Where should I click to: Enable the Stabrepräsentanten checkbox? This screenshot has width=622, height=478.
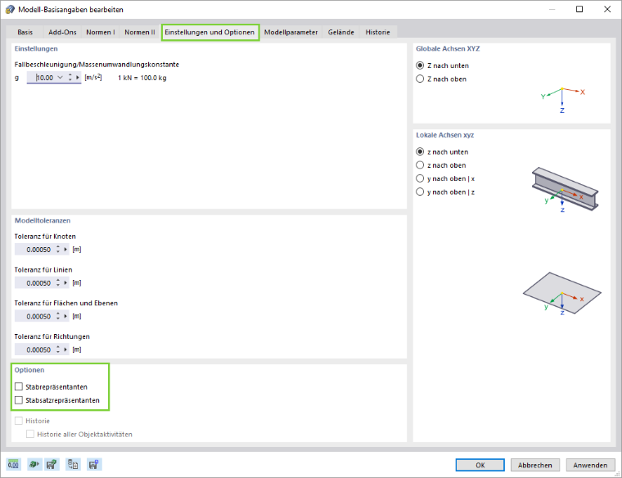pos(19,387)
